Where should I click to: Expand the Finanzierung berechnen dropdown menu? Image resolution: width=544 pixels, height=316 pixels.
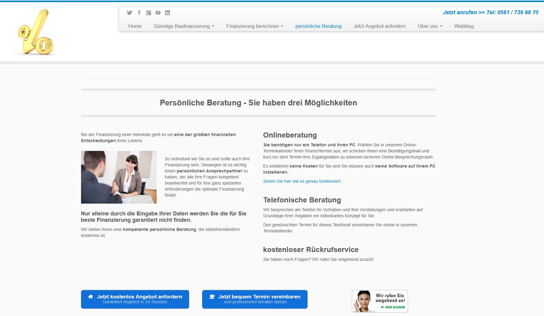pyautogui.click(x=254, y=26)
